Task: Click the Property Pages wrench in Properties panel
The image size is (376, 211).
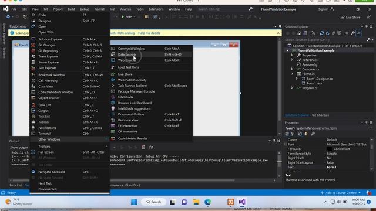Action: tap(313, 134)
